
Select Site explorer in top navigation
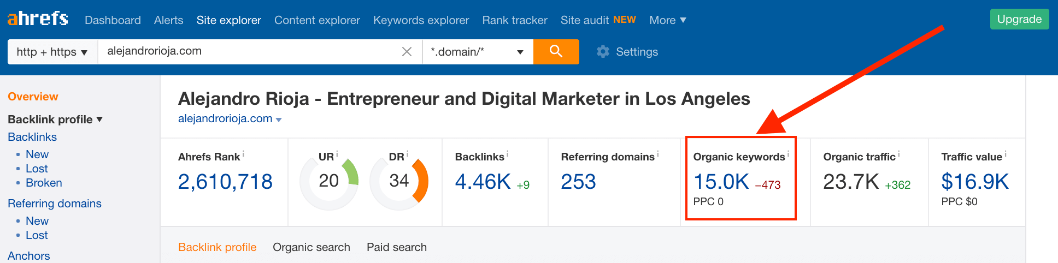coord(229,20)
